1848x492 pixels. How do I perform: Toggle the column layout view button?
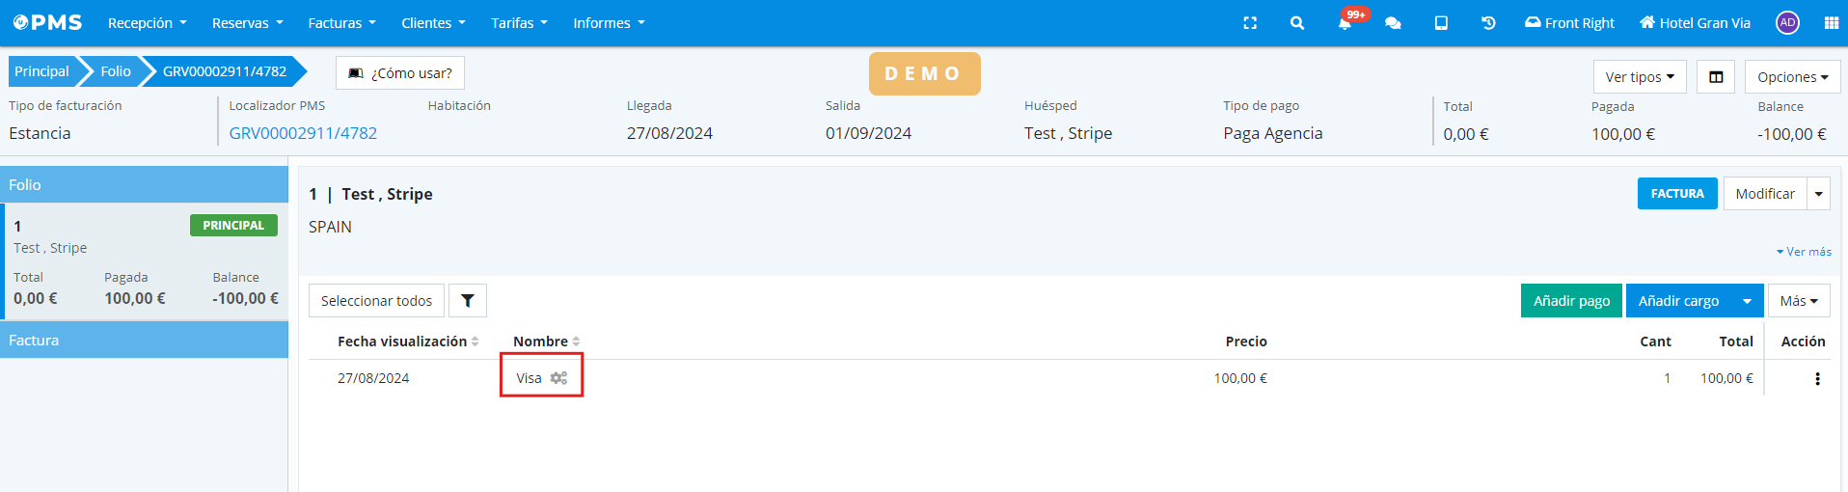[1716, 77]
